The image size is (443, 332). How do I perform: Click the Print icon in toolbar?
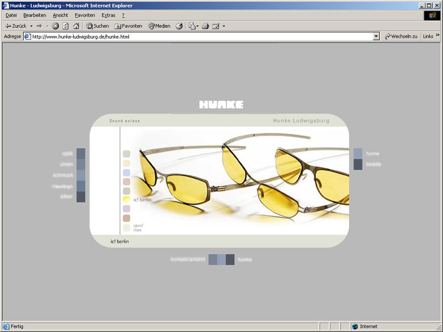click(205, 26)
